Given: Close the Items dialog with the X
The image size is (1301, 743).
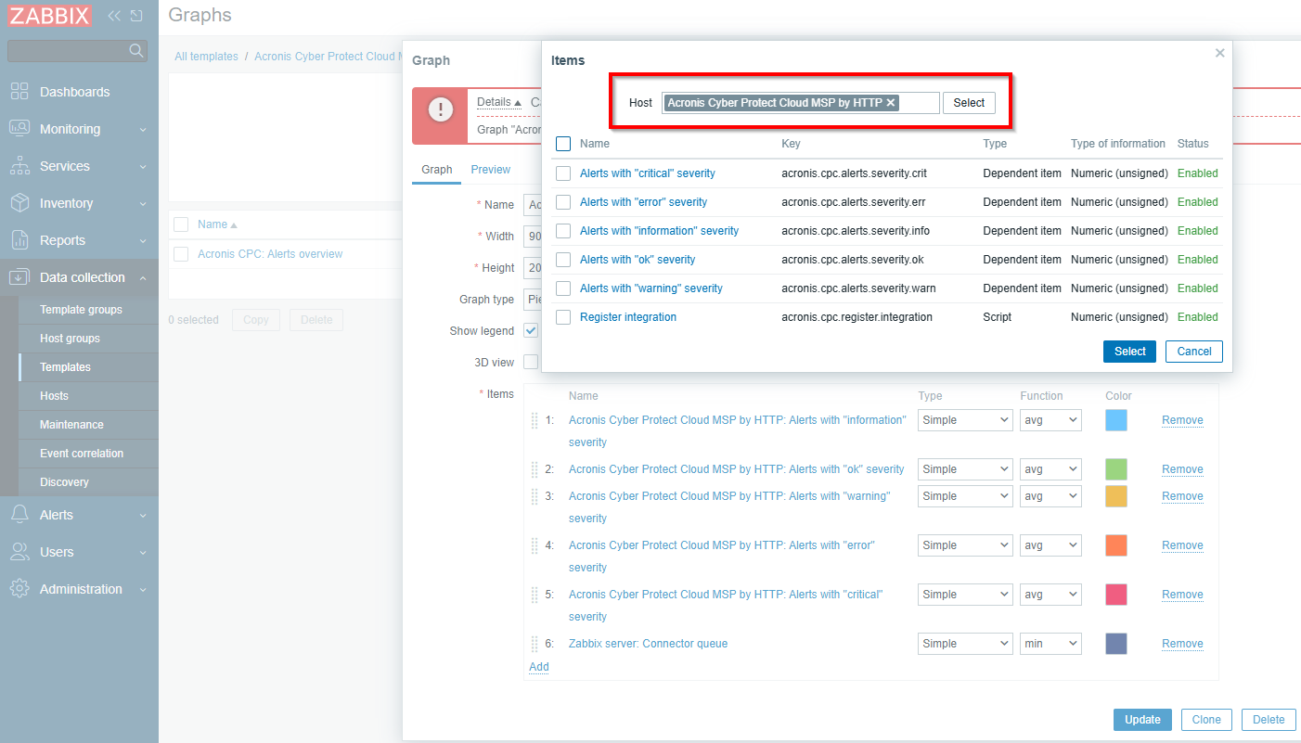Looking at the screenshot, I should (1220, 53).
